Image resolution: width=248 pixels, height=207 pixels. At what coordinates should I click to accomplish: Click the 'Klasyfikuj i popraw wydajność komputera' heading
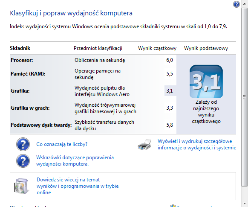coord(71,13)
